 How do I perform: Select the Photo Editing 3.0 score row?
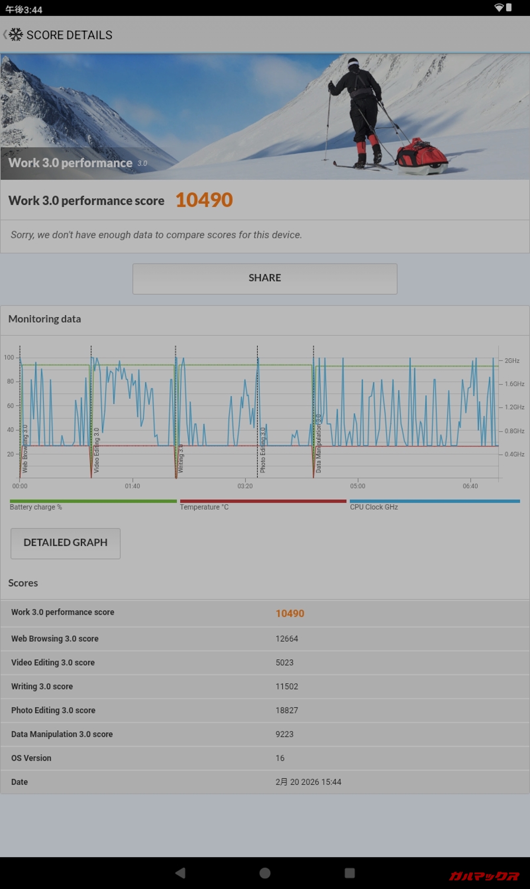tap(265, 710)
